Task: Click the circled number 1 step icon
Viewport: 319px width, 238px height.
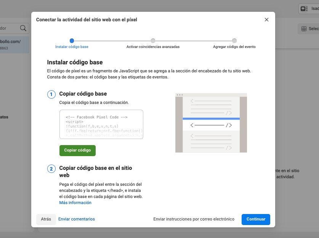Action: pyautogui.click(x=51, y=94)
